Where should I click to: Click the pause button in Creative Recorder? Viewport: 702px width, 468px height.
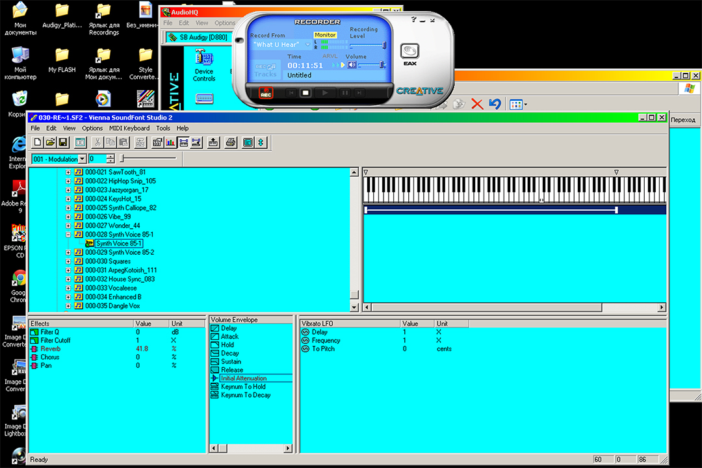[x=344, y=93]
